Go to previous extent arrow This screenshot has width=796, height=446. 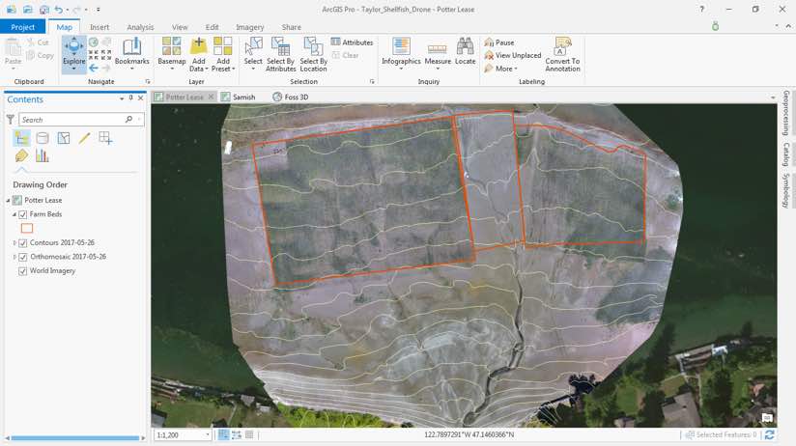[x=94, y=68]
